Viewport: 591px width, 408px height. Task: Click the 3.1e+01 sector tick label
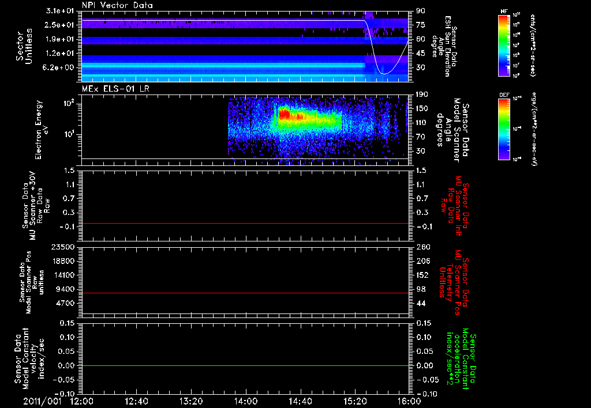click(x=60, y=11)
